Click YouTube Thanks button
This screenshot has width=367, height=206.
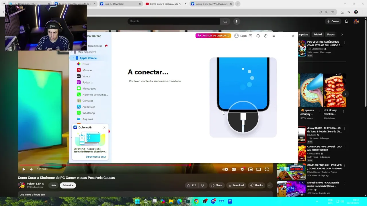[x=256, y=185]
